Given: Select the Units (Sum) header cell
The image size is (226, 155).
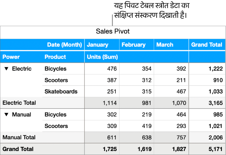Looking at the screenshot, I should [102, 57].
